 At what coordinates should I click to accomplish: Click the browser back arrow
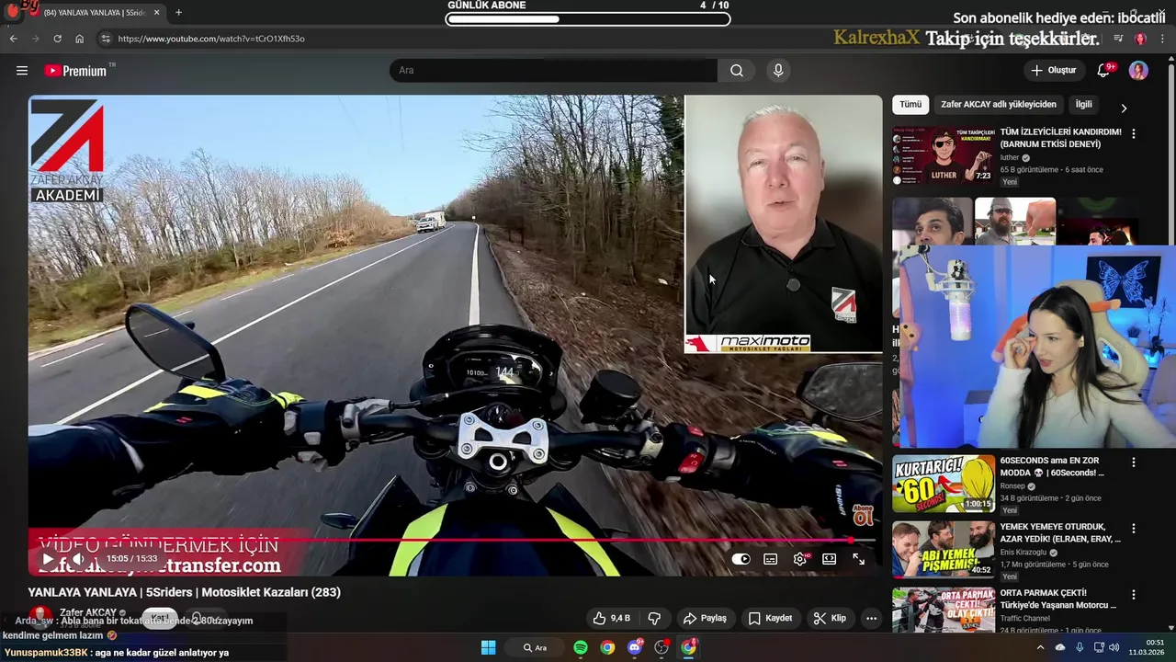13,39
